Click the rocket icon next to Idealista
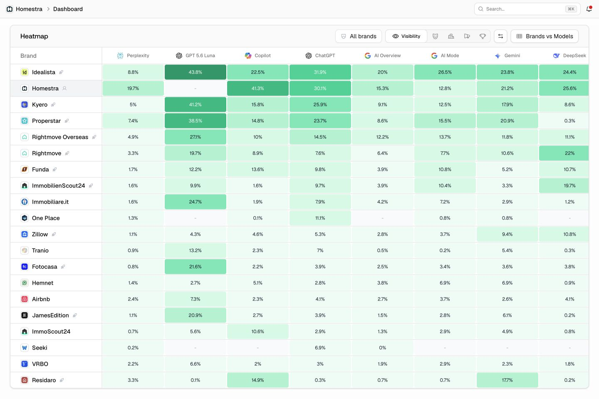 (x=61, y=72)
